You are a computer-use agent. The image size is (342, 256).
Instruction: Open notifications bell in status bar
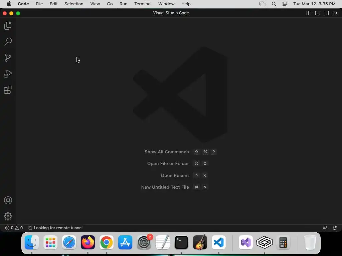[335, 228]
